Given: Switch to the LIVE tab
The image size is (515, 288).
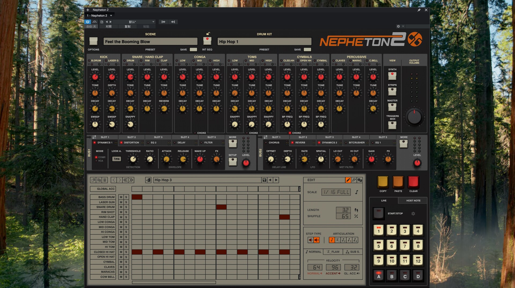Looking at the screenshot, I should tap(384, 201).
